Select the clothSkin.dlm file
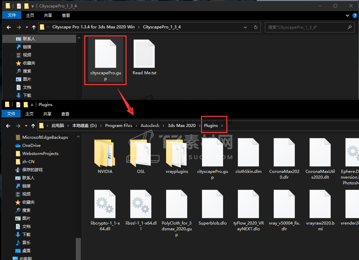Screen dimensions: 359x260 pyautogui.click(x=248, y=156)
